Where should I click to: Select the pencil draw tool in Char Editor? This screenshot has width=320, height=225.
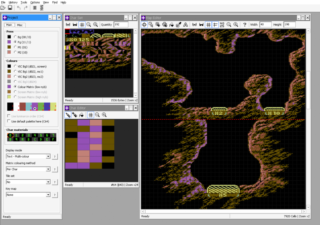tap(68, 115)
